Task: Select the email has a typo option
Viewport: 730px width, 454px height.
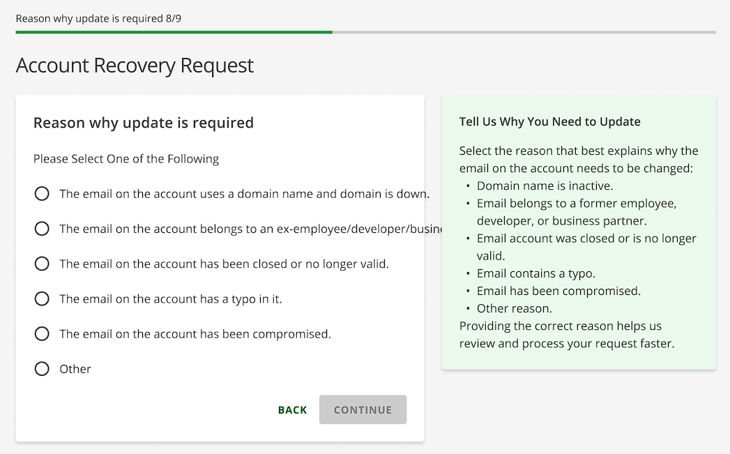Action: click(42, 298)
